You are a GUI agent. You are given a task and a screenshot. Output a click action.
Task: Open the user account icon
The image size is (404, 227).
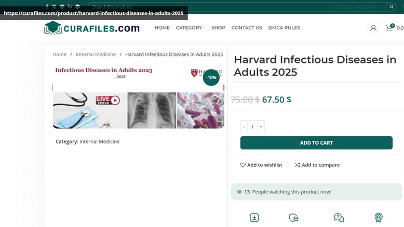(x=373, y=28)
